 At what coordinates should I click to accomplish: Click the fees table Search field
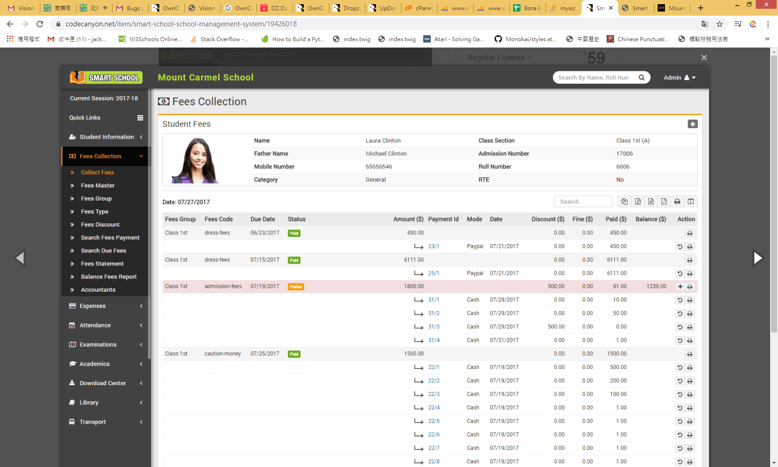pyautogui.click(x=583, y=202)
